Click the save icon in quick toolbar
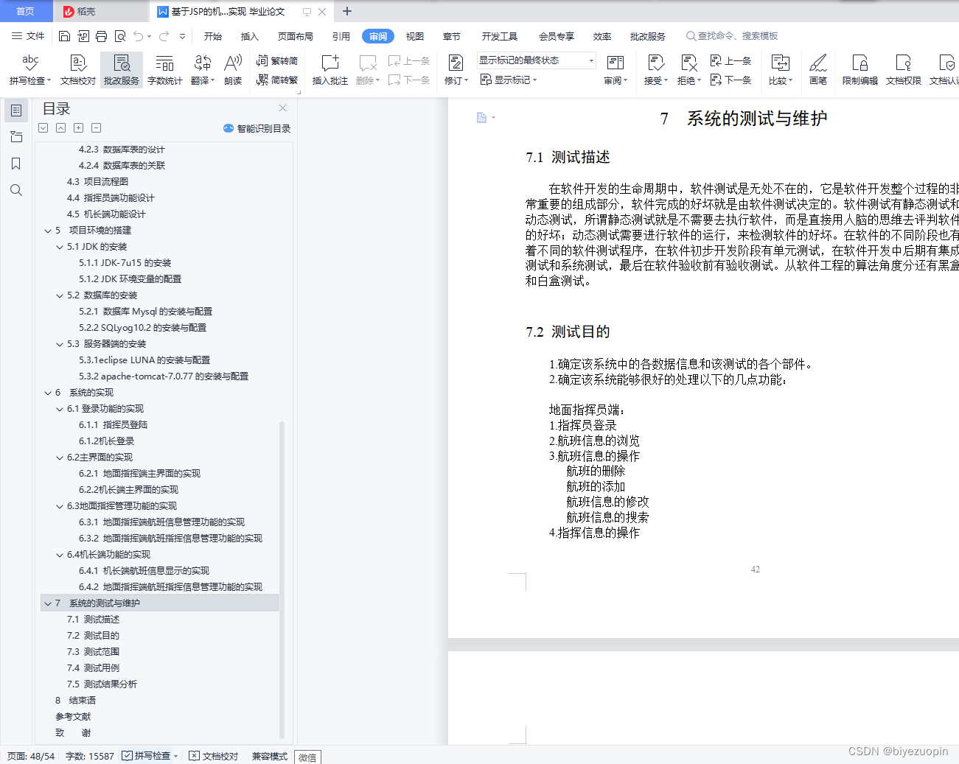 pos(64,36)
